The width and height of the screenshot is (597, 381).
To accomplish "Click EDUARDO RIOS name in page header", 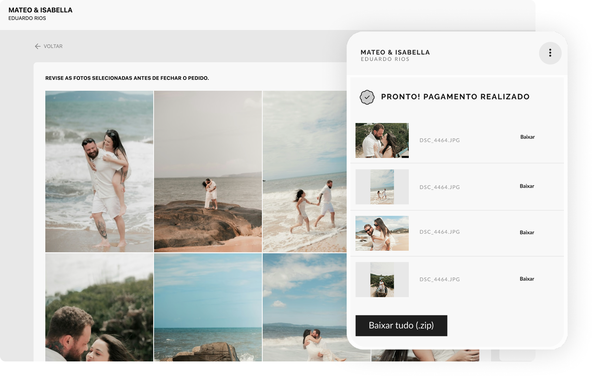I will click(27, 18).
